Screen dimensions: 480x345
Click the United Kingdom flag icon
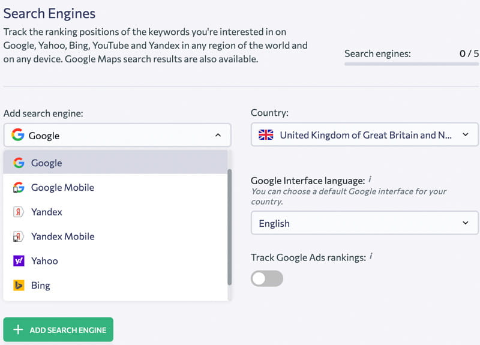(x=266, y=134)
